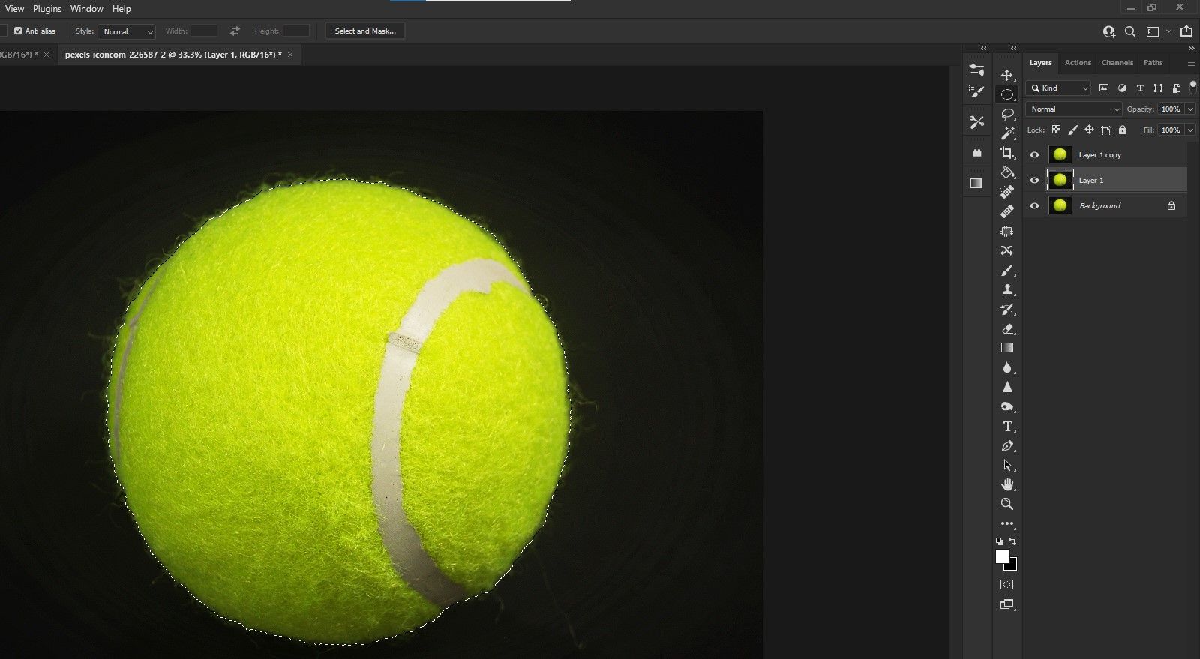Select the Magic Wand tool
Screen dimensions: 1200x659
click(1007, 133)
